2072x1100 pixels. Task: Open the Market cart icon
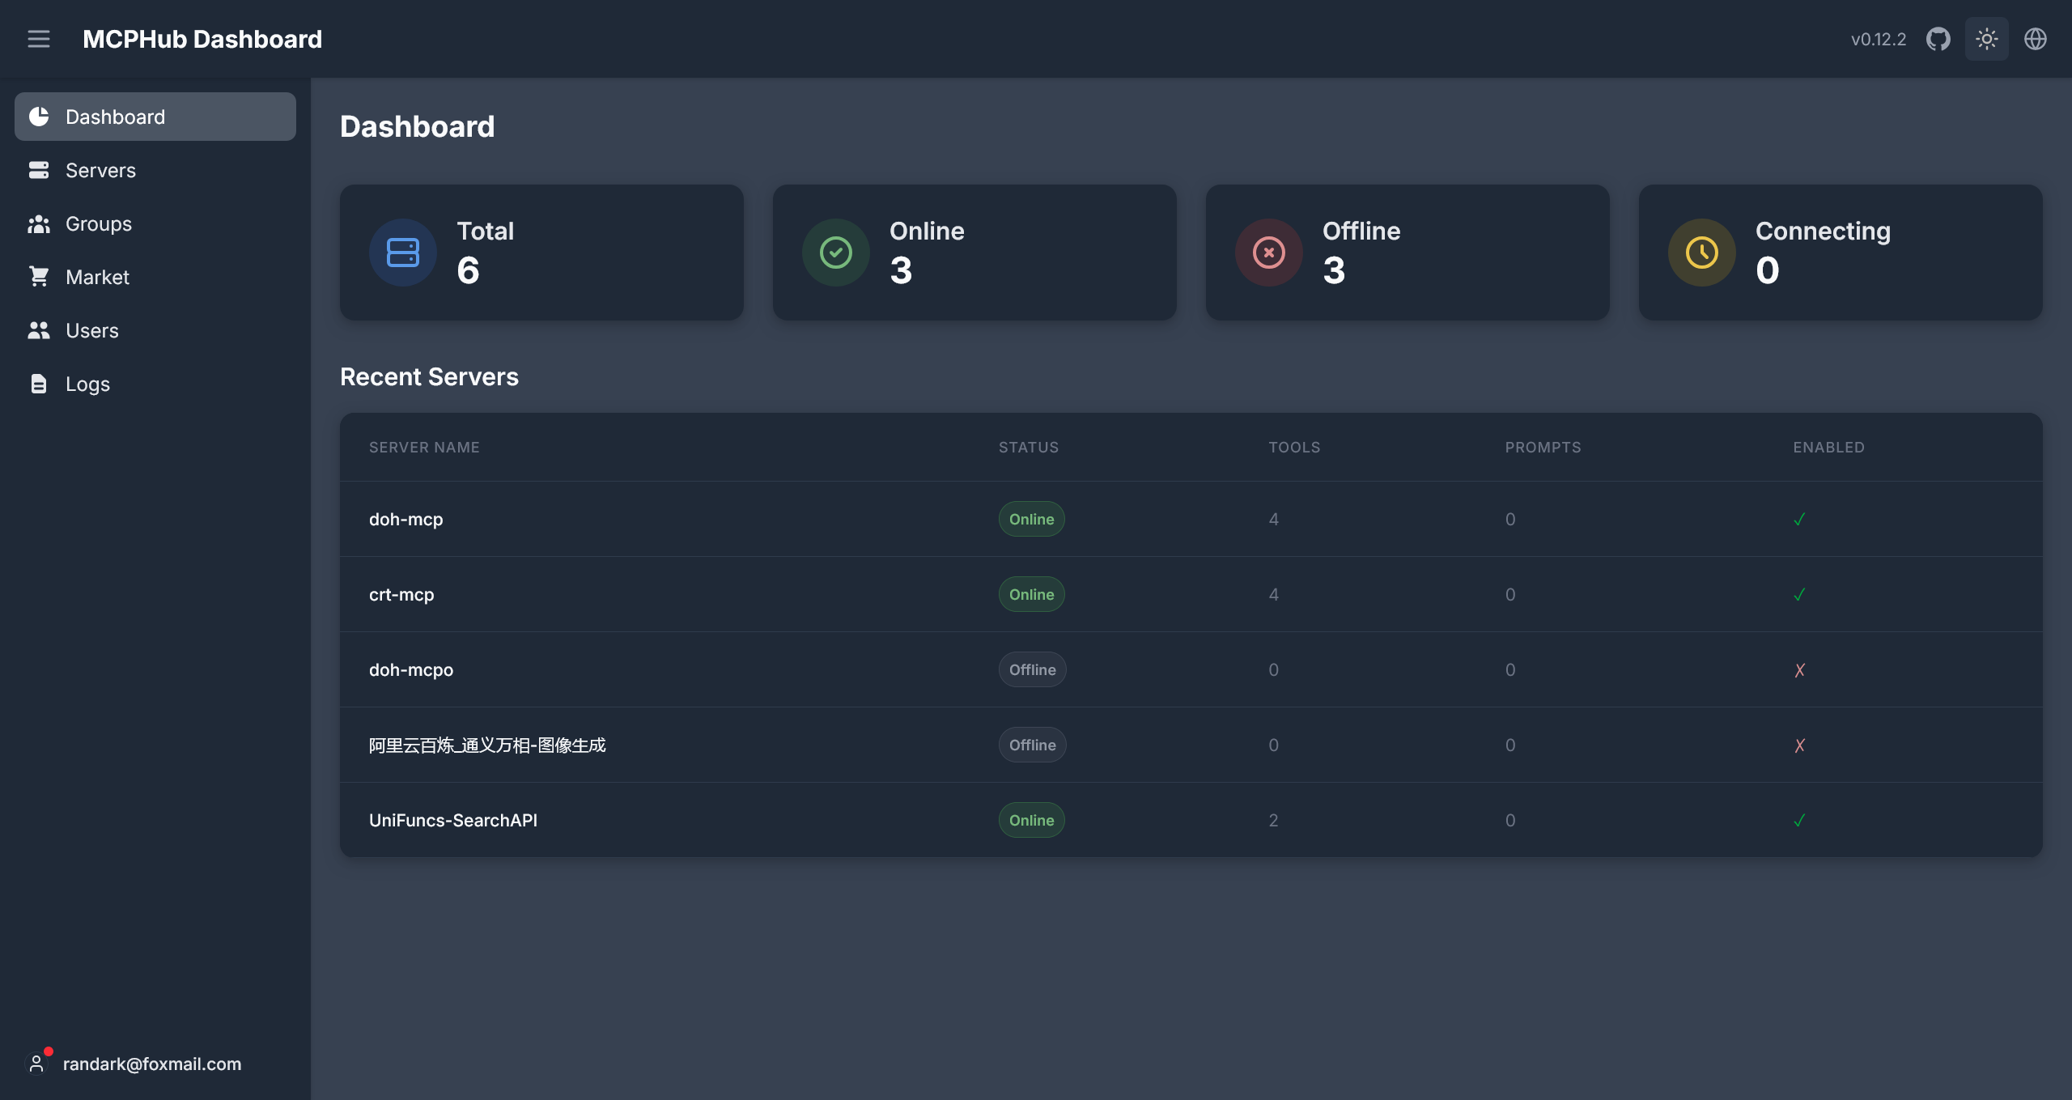38,277
